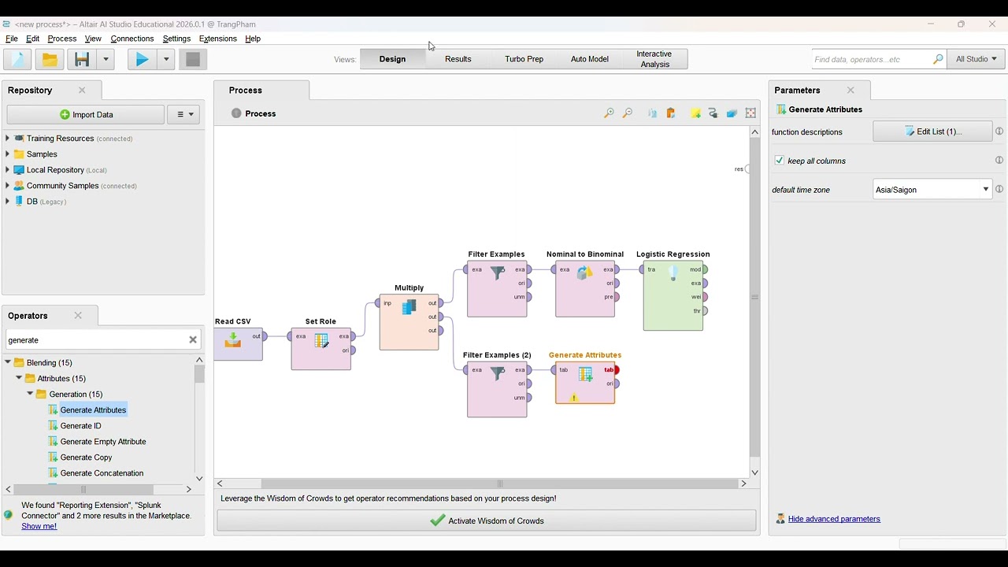Open the All Studio search scope dropdown
This screenshot has width=1008, height=567.
[x=976, y=60]
